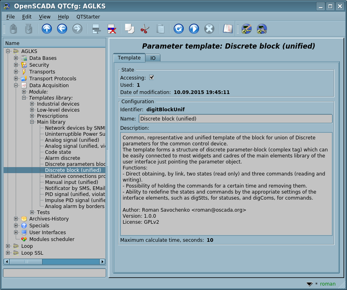Click the Copy item toolbar icon

[129, 29]
